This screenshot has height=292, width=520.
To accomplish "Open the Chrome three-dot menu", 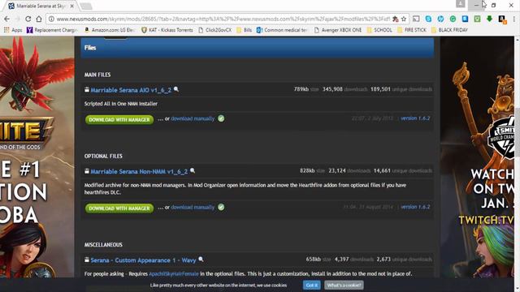I will [514, 19].
